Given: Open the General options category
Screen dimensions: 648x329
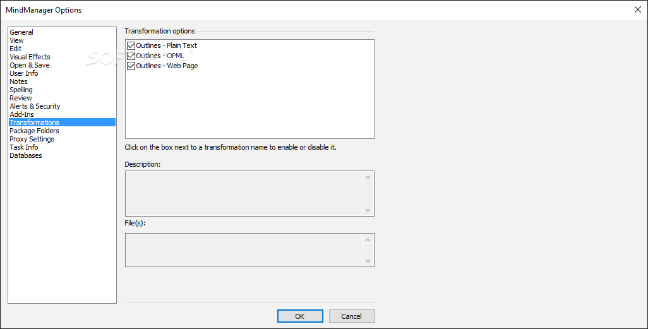Looking at the screenshot, I should pos(21,32).
